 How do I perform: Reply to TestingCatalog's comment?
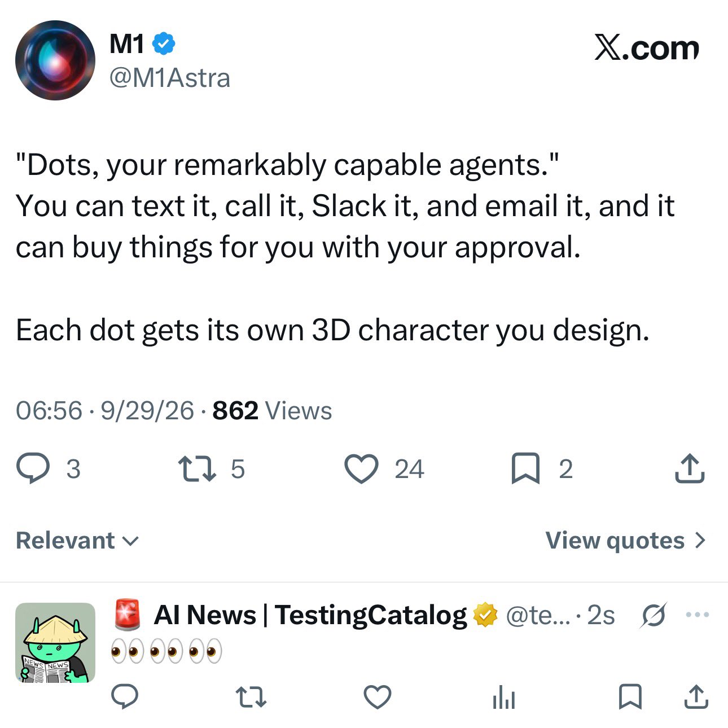pyautogui.click(x=125, y=696)
